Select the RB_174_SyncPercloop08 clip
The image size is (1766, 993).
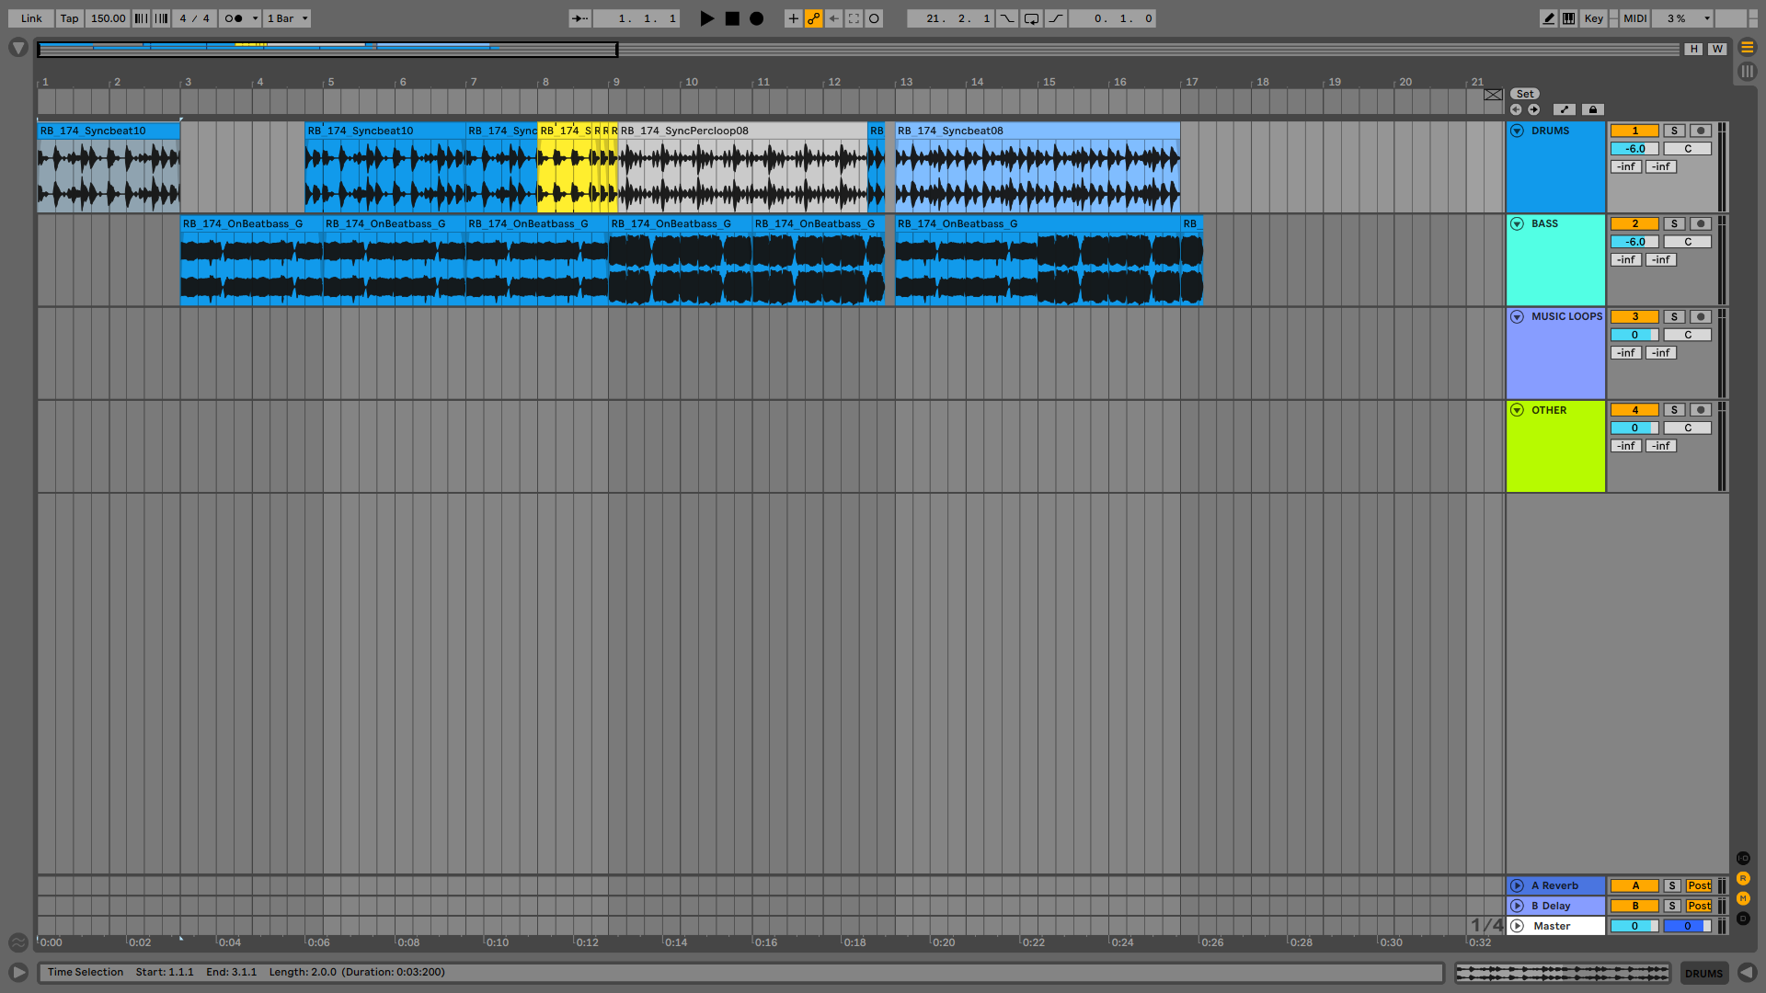pos(736,131)
